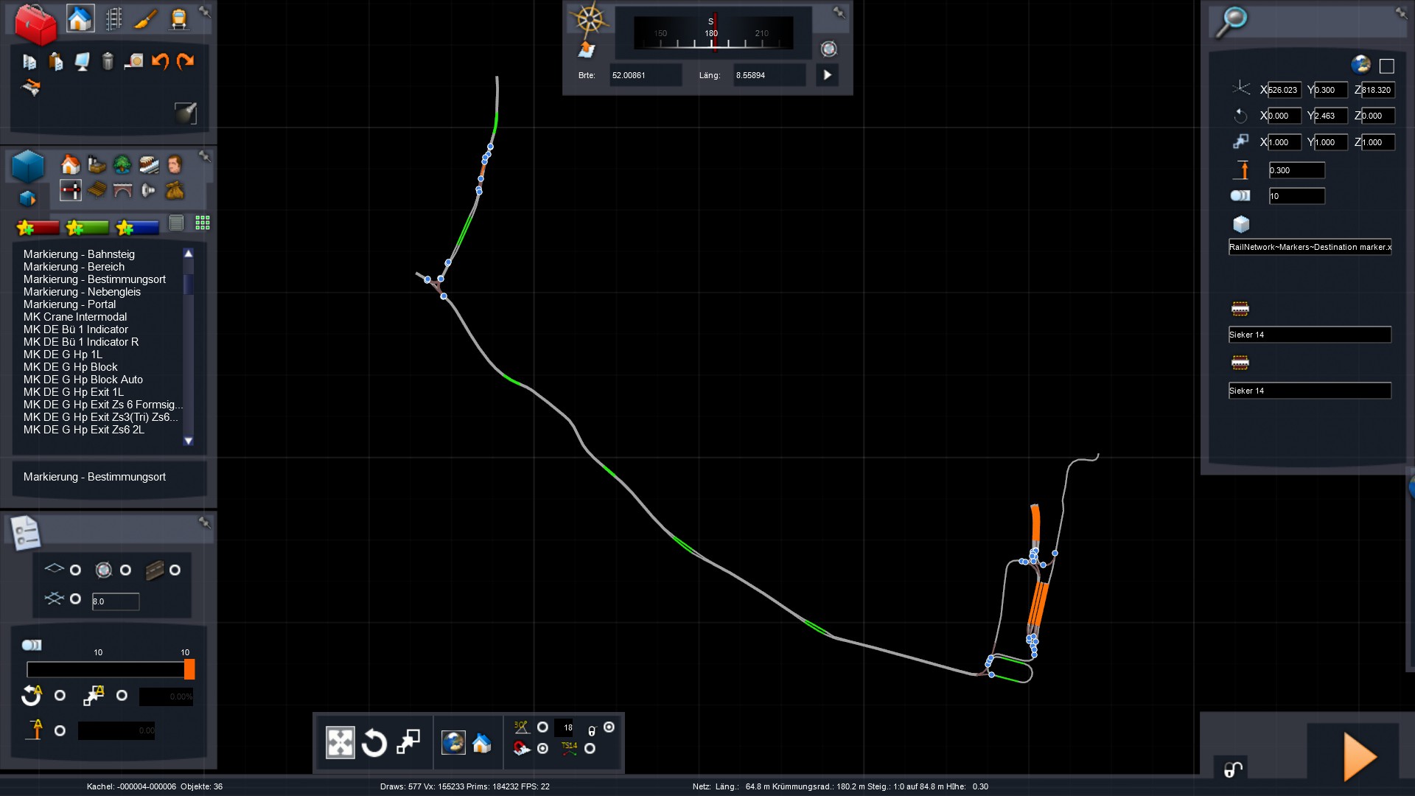Enable the TS14 curve option
The image size is (1415, 796).
point(590,749)
